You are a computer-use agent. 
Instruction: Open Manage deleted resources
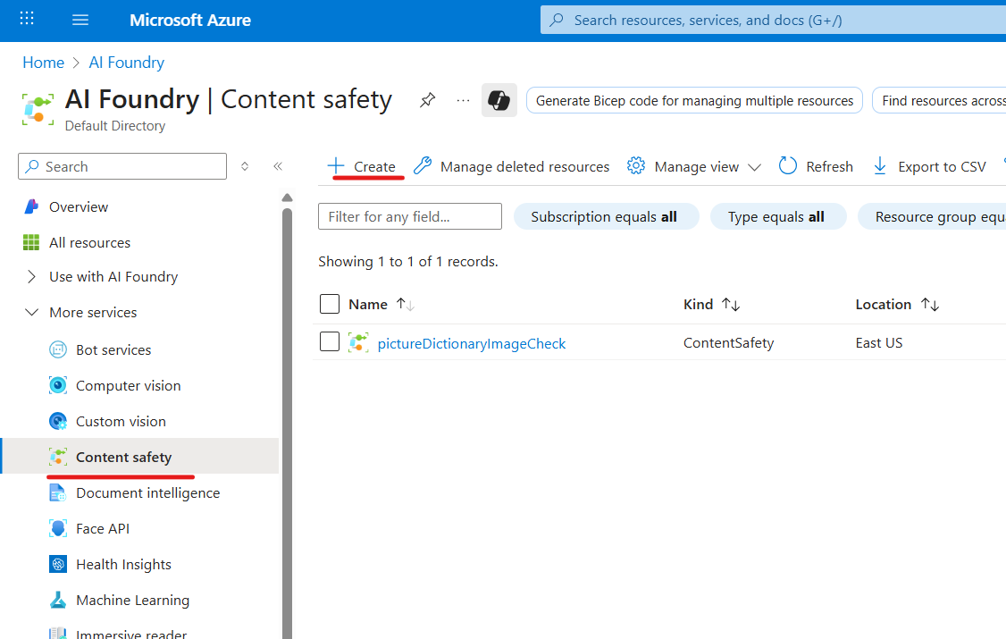511,166
